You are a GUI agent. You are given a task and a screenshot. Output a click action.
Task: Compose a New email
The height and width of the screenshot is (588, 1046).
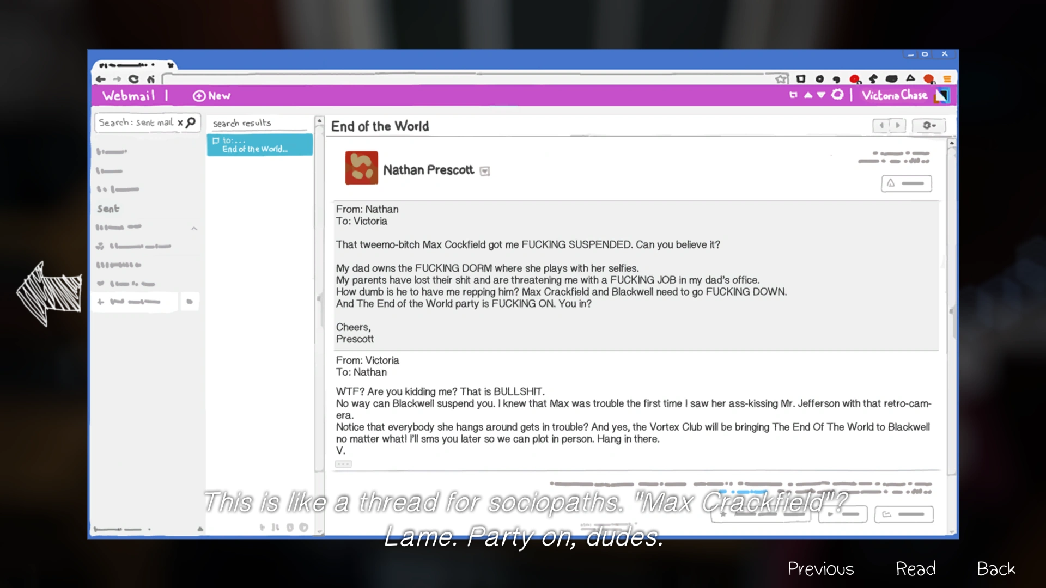pos(211,96)
